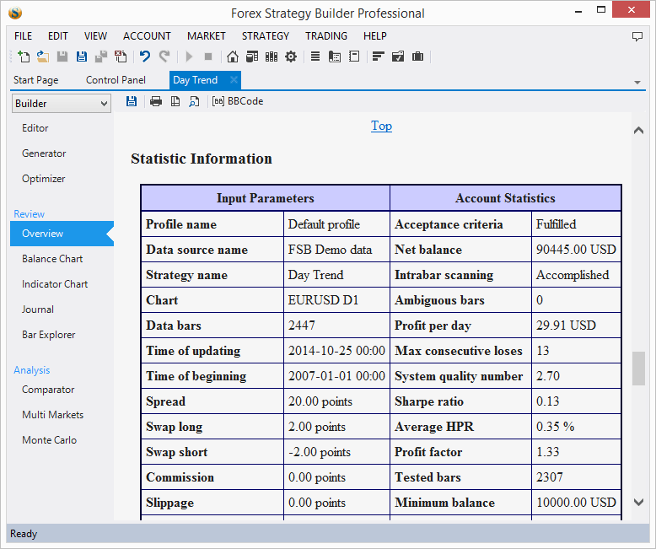Follow the Top link
Screen dimensions: 656x549
(x=382, y=126)
